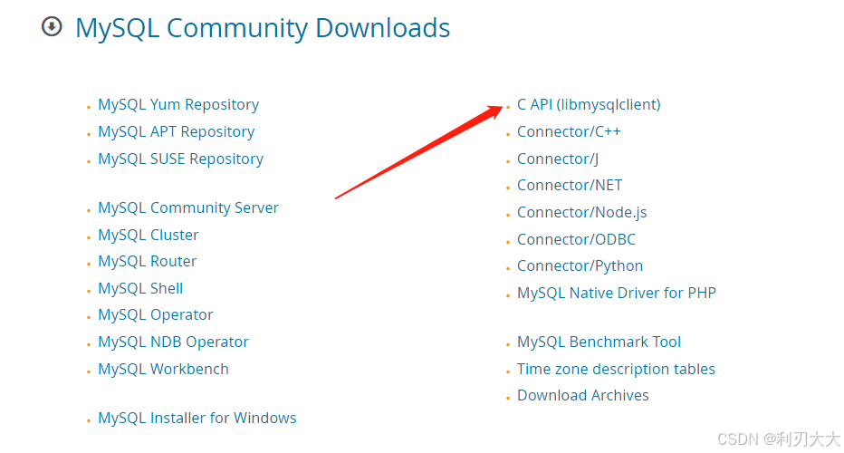Open Connector/NET link
This screenshot has width=844, height=453.
tap(570, 186)
